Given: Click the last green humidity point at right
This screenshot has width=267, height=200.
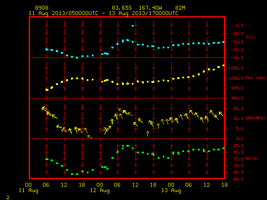Looking at the screenshot, I should tap(224, 148).
